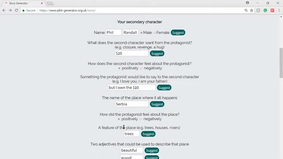Screen dimensions: 283x159
Task: Choose negatively for feeling about the place
Action: tap(141, 119)
